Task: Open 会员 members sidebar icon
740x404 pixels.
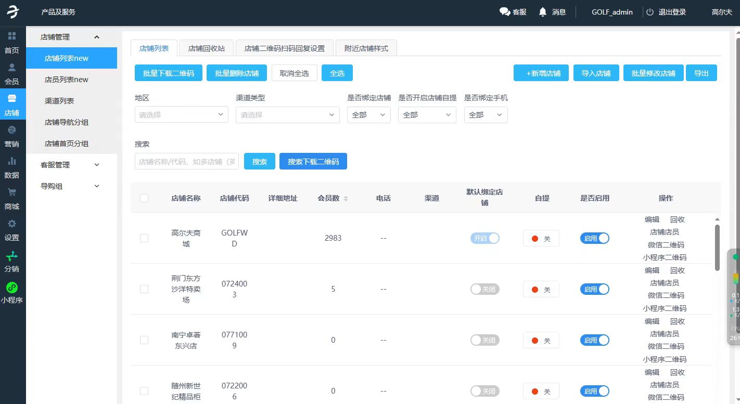Action: (x=12, y=67)
